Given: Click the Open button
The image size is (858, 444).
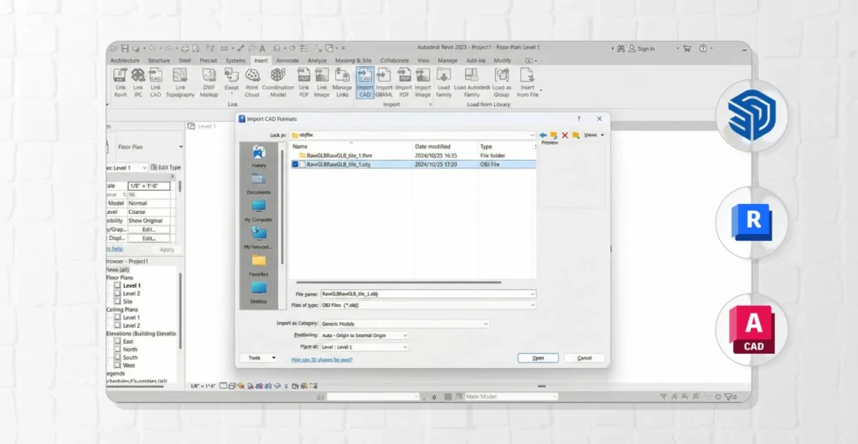Looking at the screenshot, I should pos(539,358).
